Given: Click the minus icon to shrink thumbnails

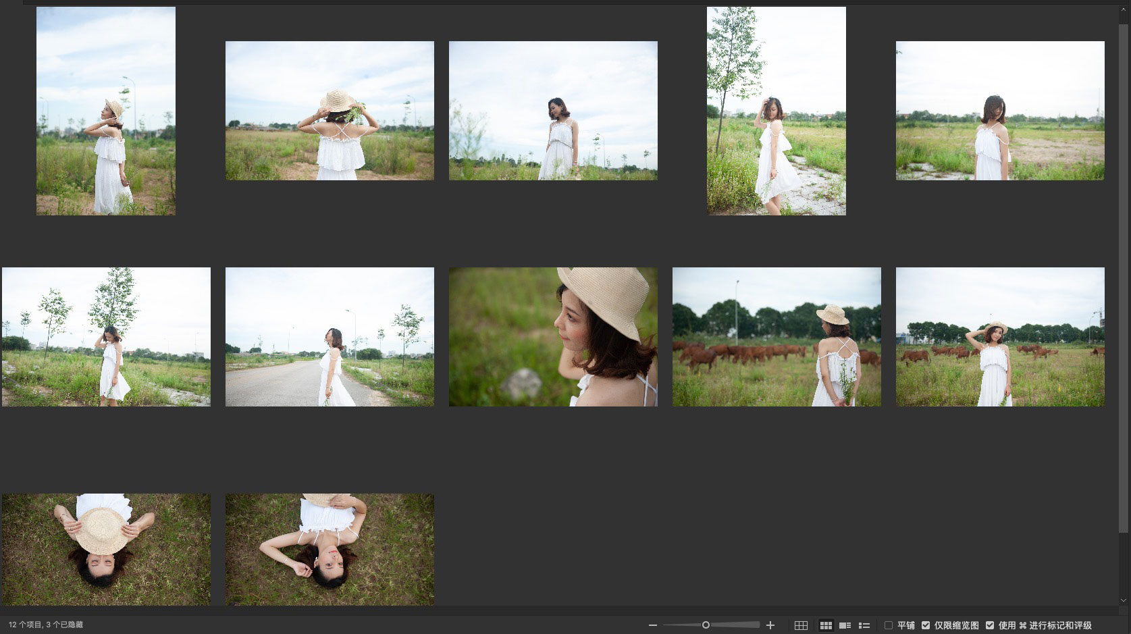Looking at the screenshot, I should (652, 625).
